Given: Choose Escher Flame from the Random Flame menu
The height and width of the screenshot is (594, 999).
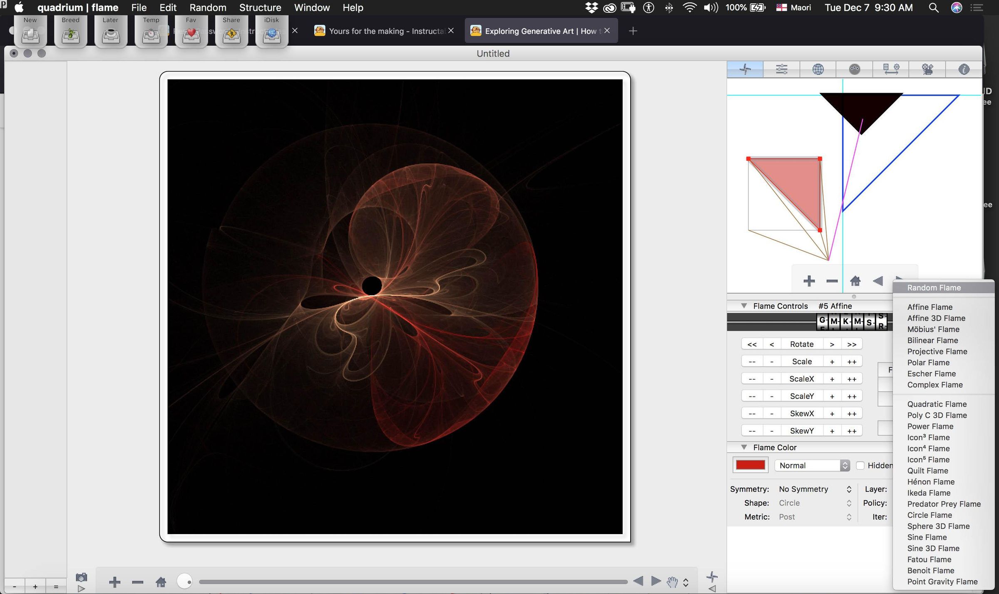Looking at the screenshot, I should pos(931,374).
